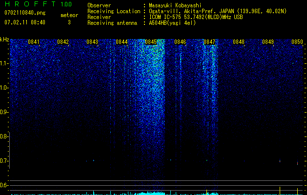
Task: Click the Receiving Location label
Action: point(114,11)
